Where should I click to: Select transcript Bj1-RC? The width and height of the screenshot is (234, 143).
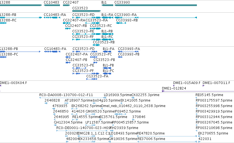107,40
